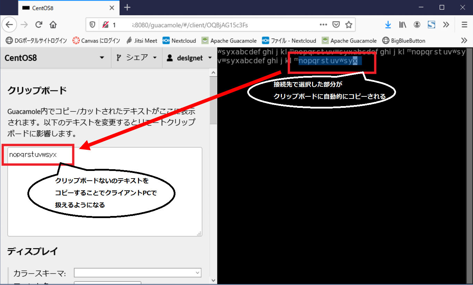Click the scrollbar up arrow in panel

click(213, 72)
